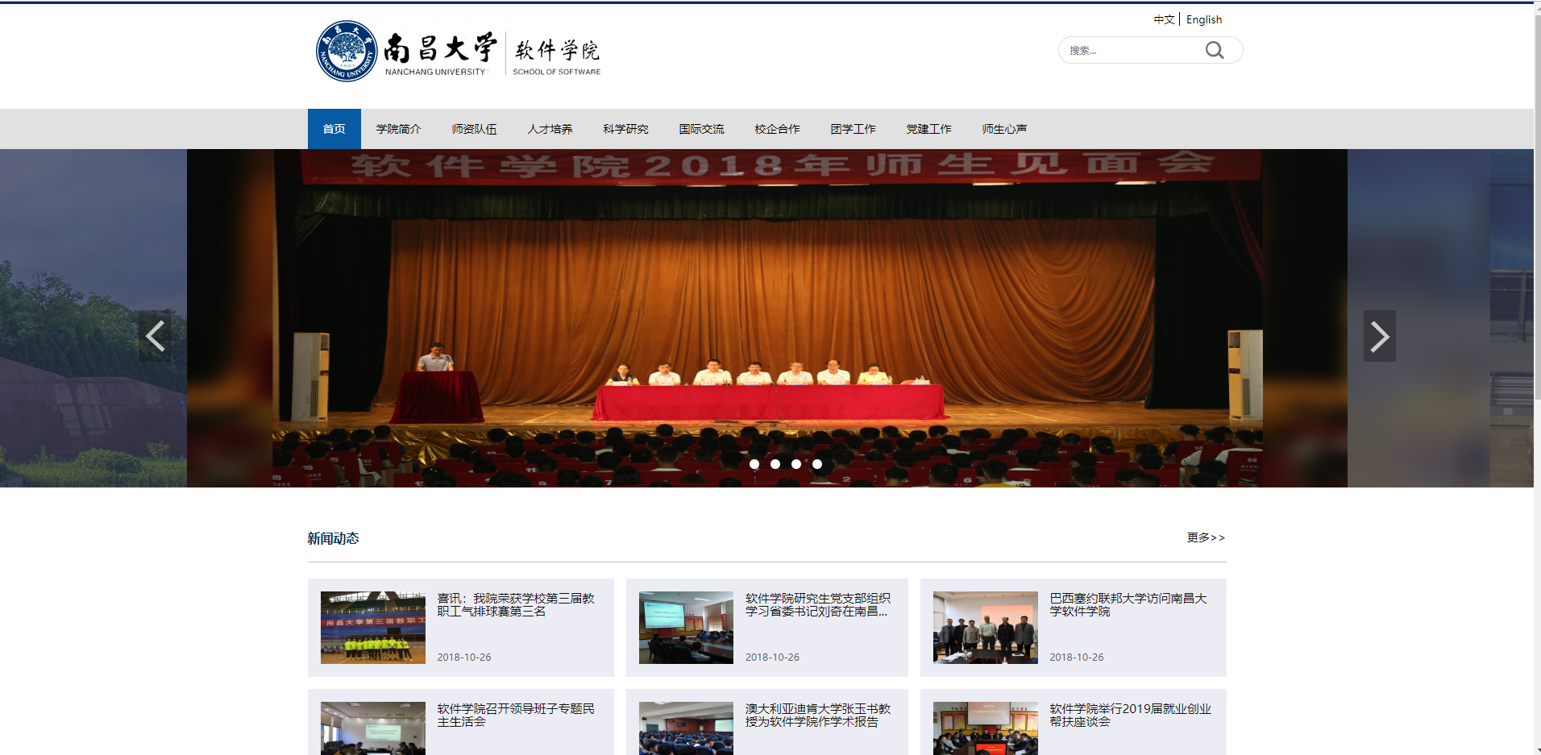1541x755 pixels.
Task: Click into the 搜索 search input field
Action: [x=1128, y=51]
